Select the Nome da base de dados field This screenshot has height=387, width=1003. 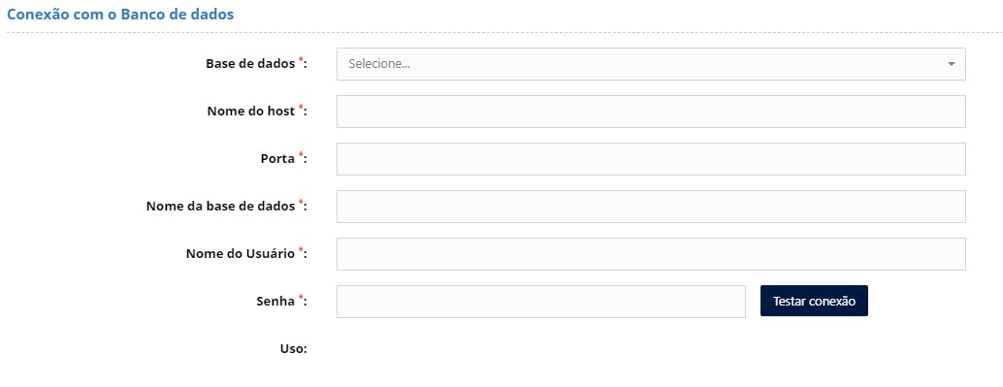651,207
